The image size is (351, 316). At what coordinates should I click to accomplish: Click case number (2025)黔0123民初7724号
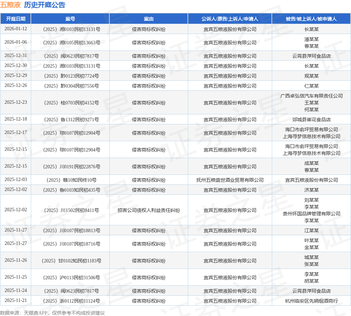coord(72,76)
